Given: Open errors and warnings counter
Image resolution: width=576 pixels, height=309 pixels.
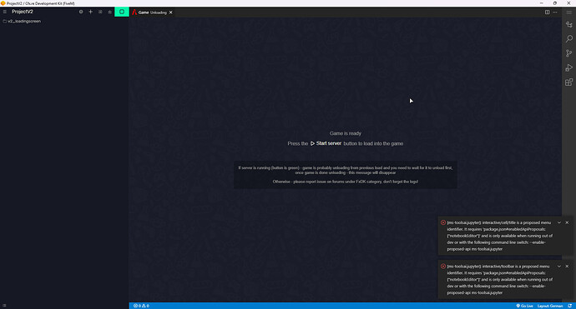Looking at the screenshot, I should click(141, 306).
